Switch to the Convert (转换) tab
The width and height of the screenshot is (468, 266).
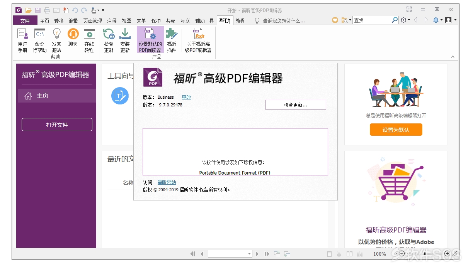click(59, 21)
